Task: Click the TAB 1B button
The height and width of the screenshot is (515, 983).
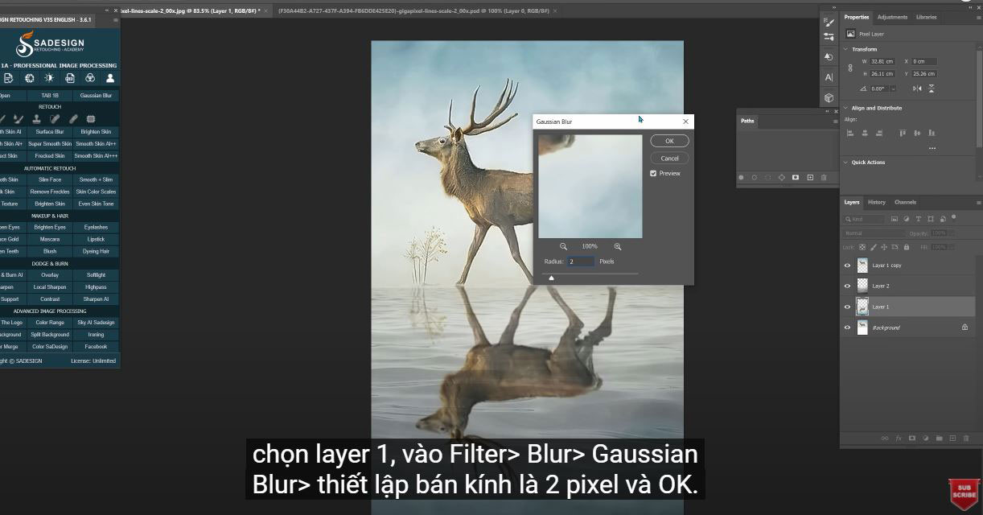Action: pos(50,96)
